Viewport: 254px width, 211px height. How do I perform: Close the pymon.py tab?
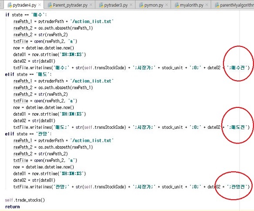point(166,5)
